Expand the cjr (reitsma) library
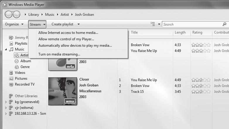Viewport: 229px width, 129px height. [x=6, y=108]
